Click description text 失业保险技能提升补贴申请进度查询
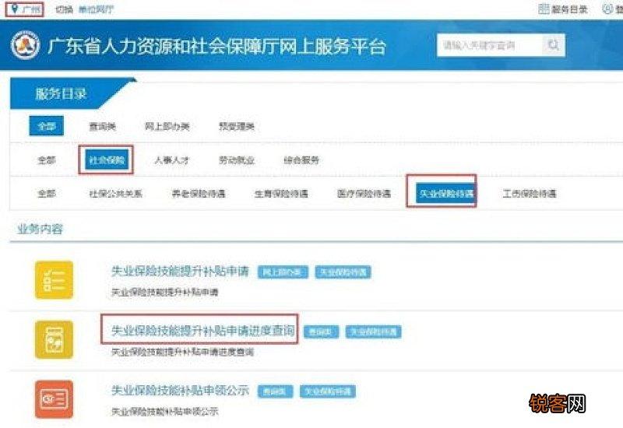Viewport: 623px width, 428px height. [x=182, y=353]
